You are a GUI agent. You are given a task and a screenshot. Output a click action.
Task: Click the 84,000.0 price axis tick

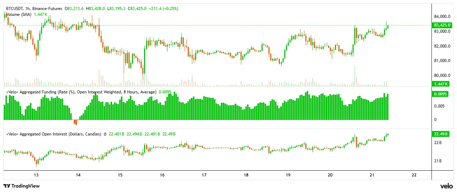click(x=442, y=17)
